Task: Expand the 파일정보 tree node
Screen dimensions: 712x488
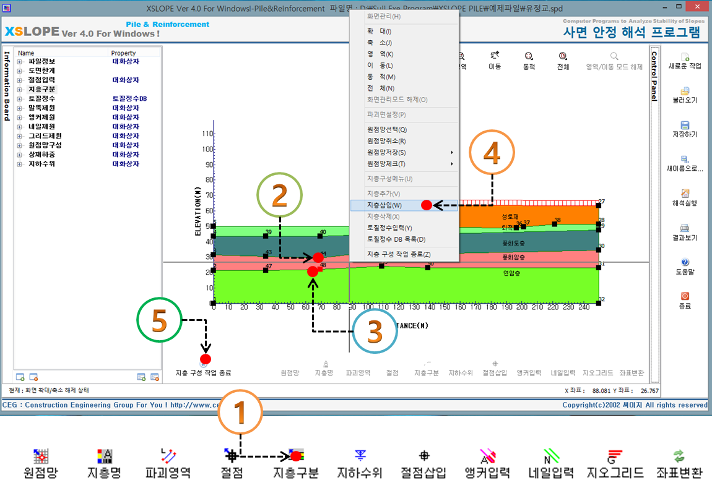Action: click(x=20, y=62)
